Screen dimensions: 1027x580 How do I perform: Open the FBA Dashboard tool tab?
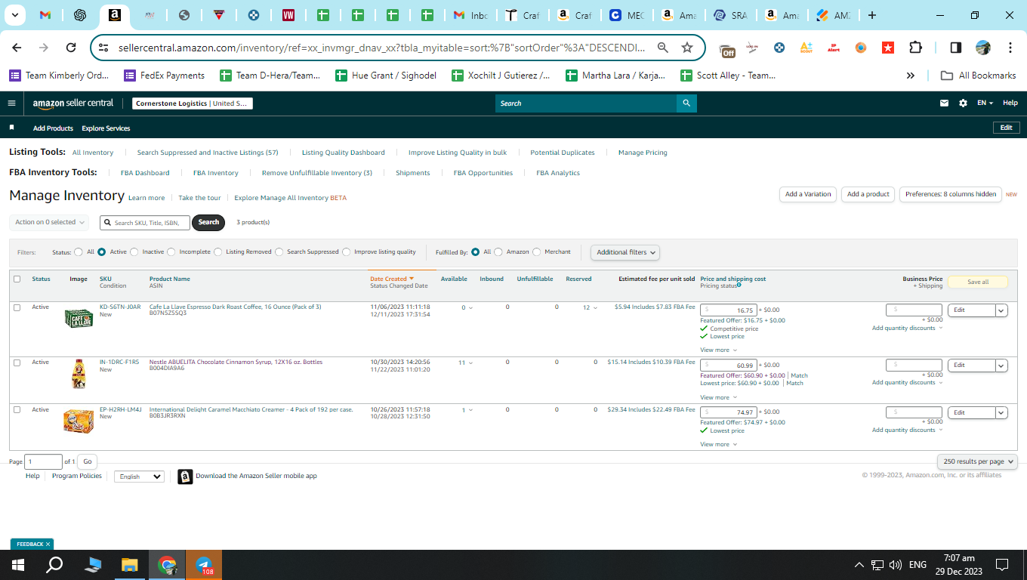tap(145, 173)
